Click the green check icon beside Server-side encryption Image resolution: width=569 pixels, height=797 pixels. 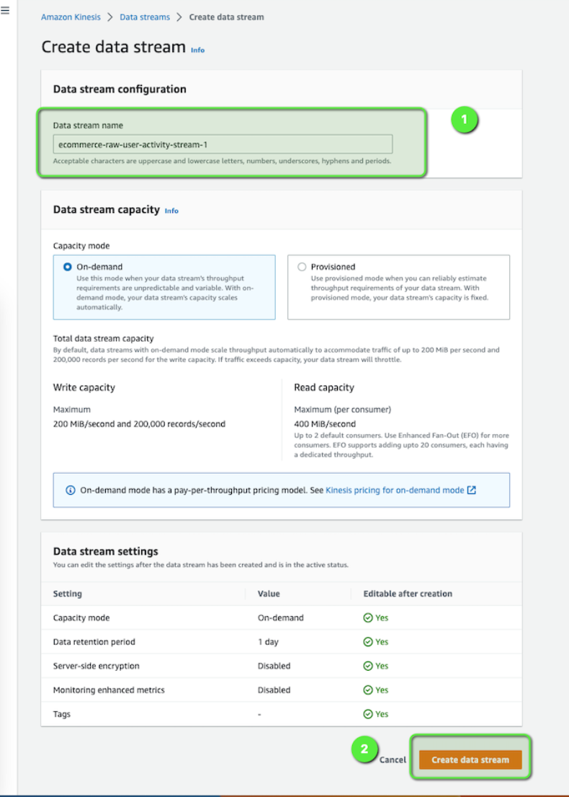click(x=369, y=666)
